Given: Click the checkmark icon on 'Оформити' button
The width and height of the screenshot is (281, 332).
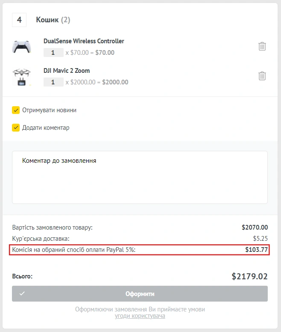Looking at the screenshot, I should pyautogui.click(x=22, y=294).
